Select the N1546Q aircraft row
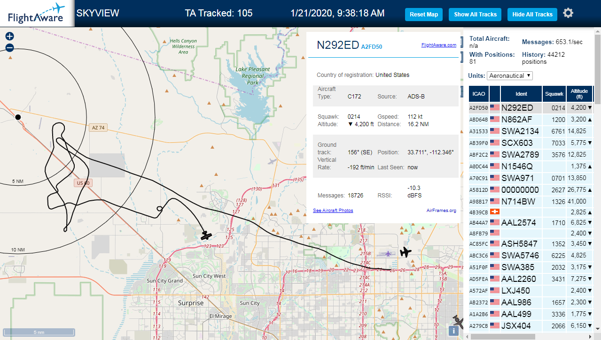This screenshot has height=340, width=601. (x=531, y=166)
